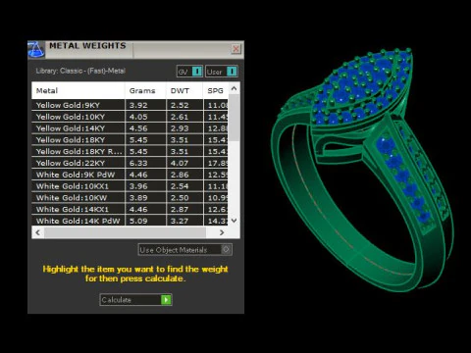Viewport: 471px width, 353px height.
Task: Select the White Gold:10KW row
Action: click(130, 198)
